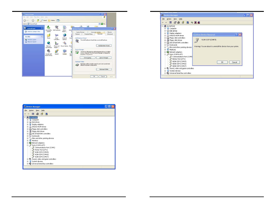Image resolution: width=276 pixels, height=213 pixels.
Task: Switch to the Automatic Updates tab
Action: (96, 32)
